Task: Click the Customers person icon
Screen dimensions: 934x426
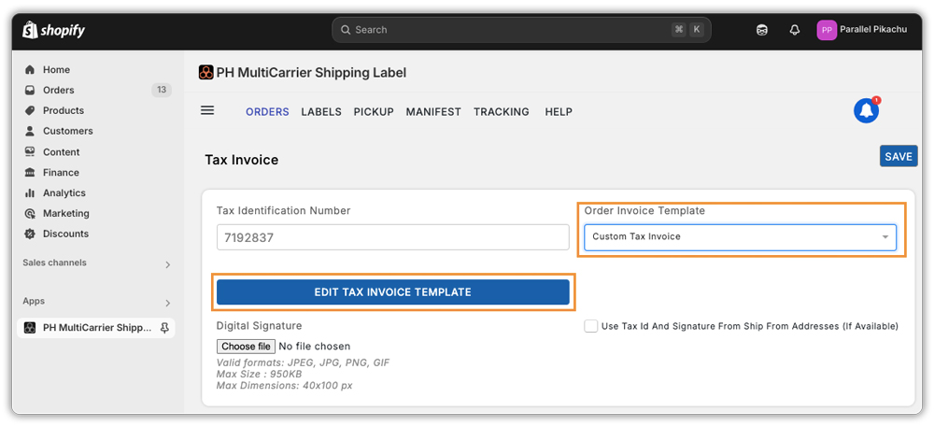Action: pyautogui.click(x=29, y=131)
